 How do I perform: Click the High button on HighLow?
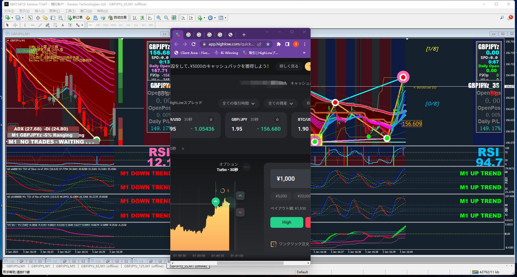287,222
